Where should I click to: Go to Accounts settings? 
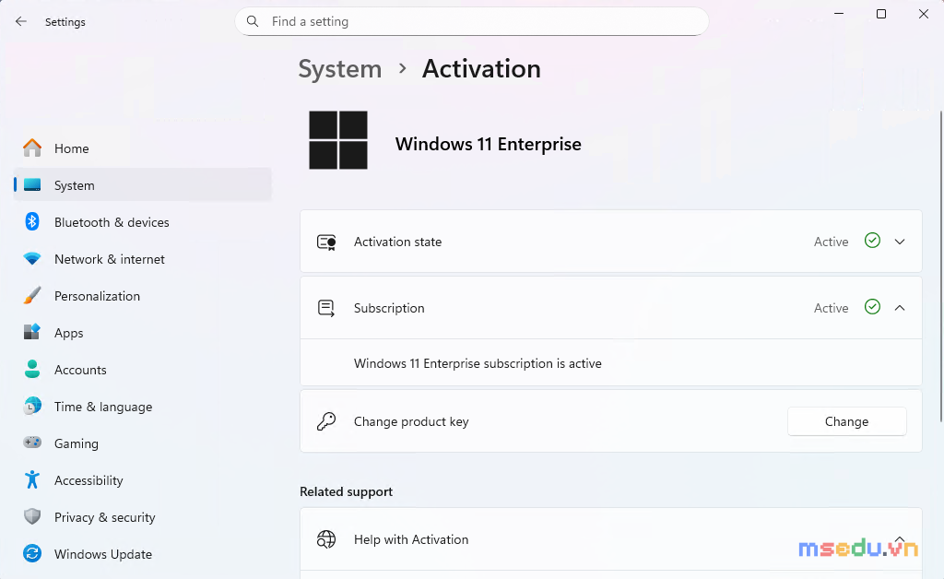(143, 370)
